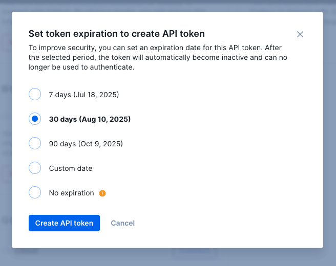Image resolution: width=336 pixels, height=266 pixels.
Task: Click the "7 days (Jul 18, 2025)" label
Action: (x=84, y=95)
